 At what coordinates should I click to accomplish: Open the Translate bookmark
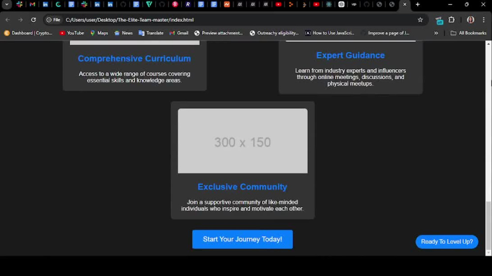pos(151,33)
